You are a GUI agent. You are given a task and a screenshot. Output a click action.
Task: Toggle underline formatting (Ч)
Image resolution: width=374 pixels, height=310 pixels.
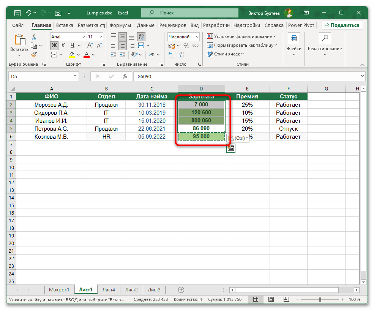(73, 45)
